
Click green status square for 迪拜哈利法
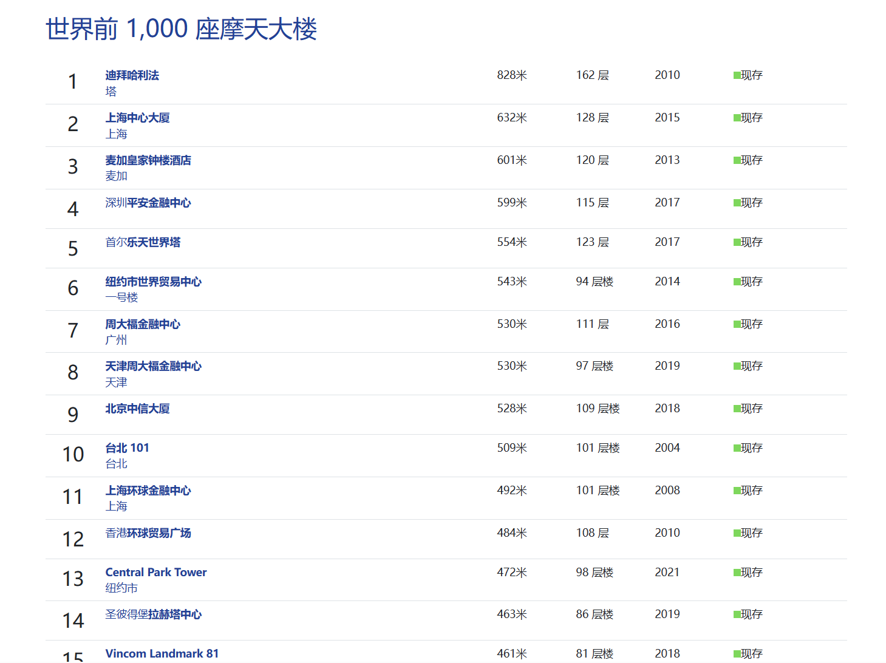[737, 75]
